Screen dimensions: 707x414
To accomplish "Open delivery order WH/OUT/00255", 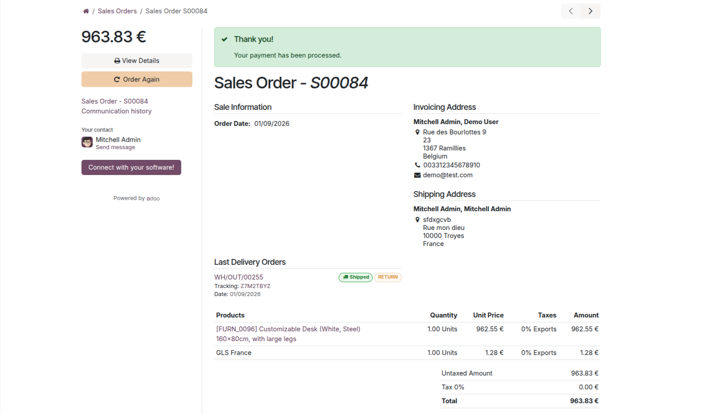I will 239,277.
